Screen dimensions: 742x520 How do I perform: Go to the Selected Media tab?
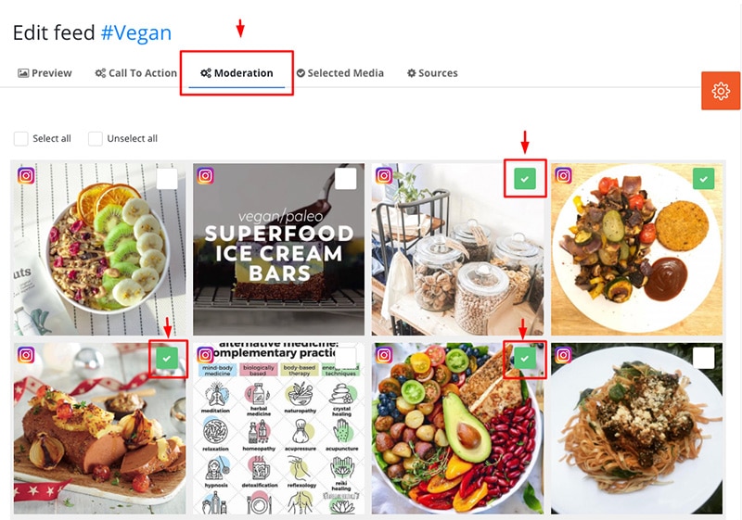tap(340, 73)
